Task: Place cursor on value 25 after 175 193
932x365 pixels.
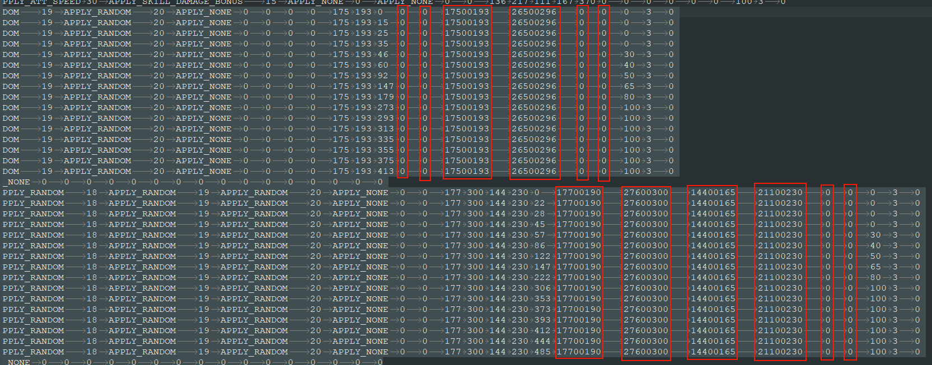Action: coord(383,34)
